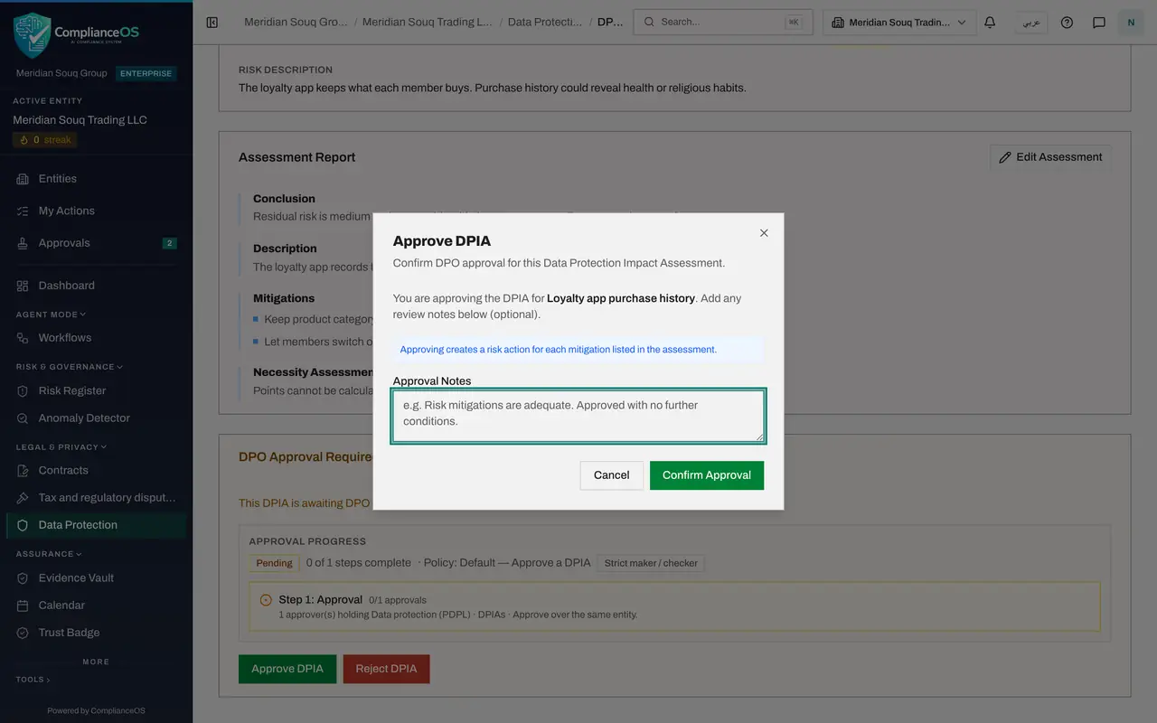
Task: Click the My Actions checklist icon
Action: pos(23,211)
